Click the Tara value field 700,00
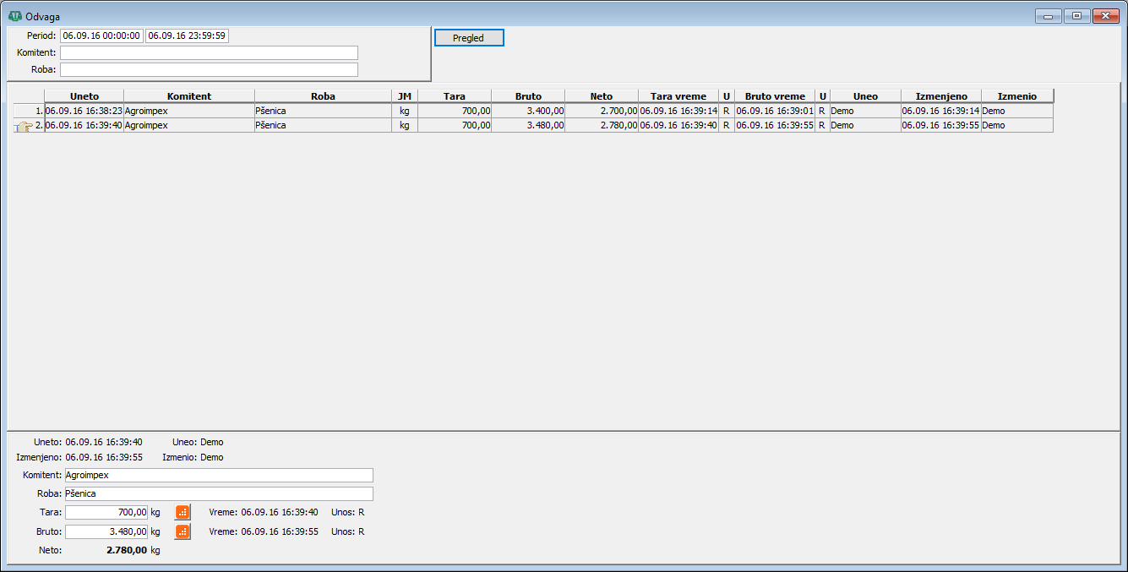 tap(106, 512)
